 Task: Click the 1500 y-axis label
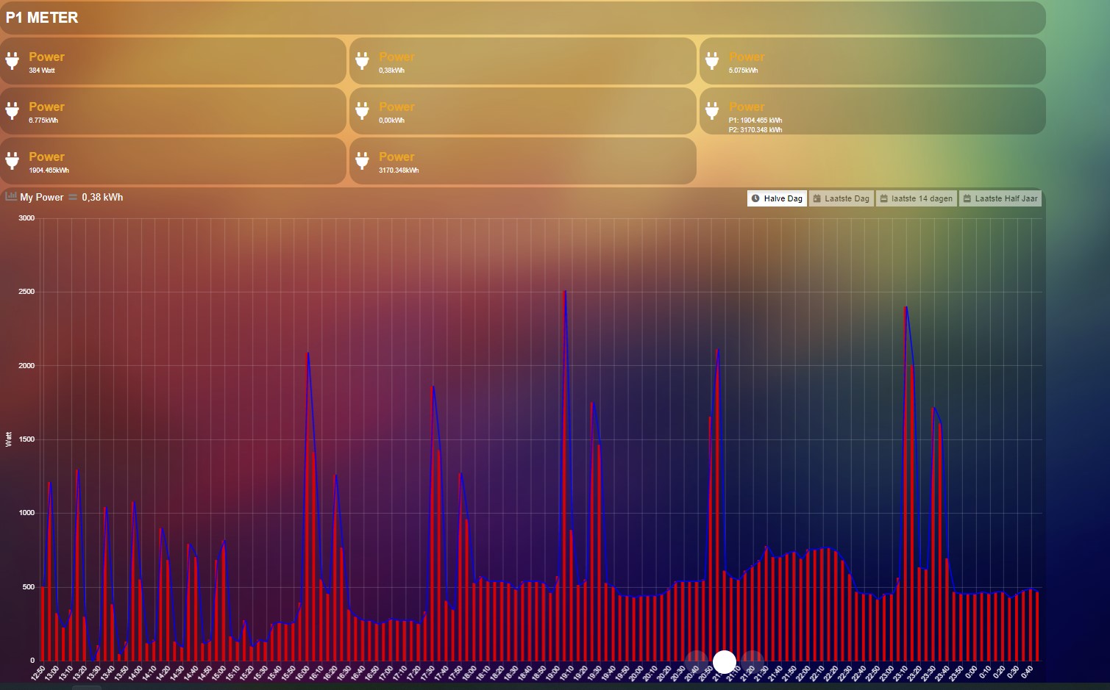coord(26,439)
